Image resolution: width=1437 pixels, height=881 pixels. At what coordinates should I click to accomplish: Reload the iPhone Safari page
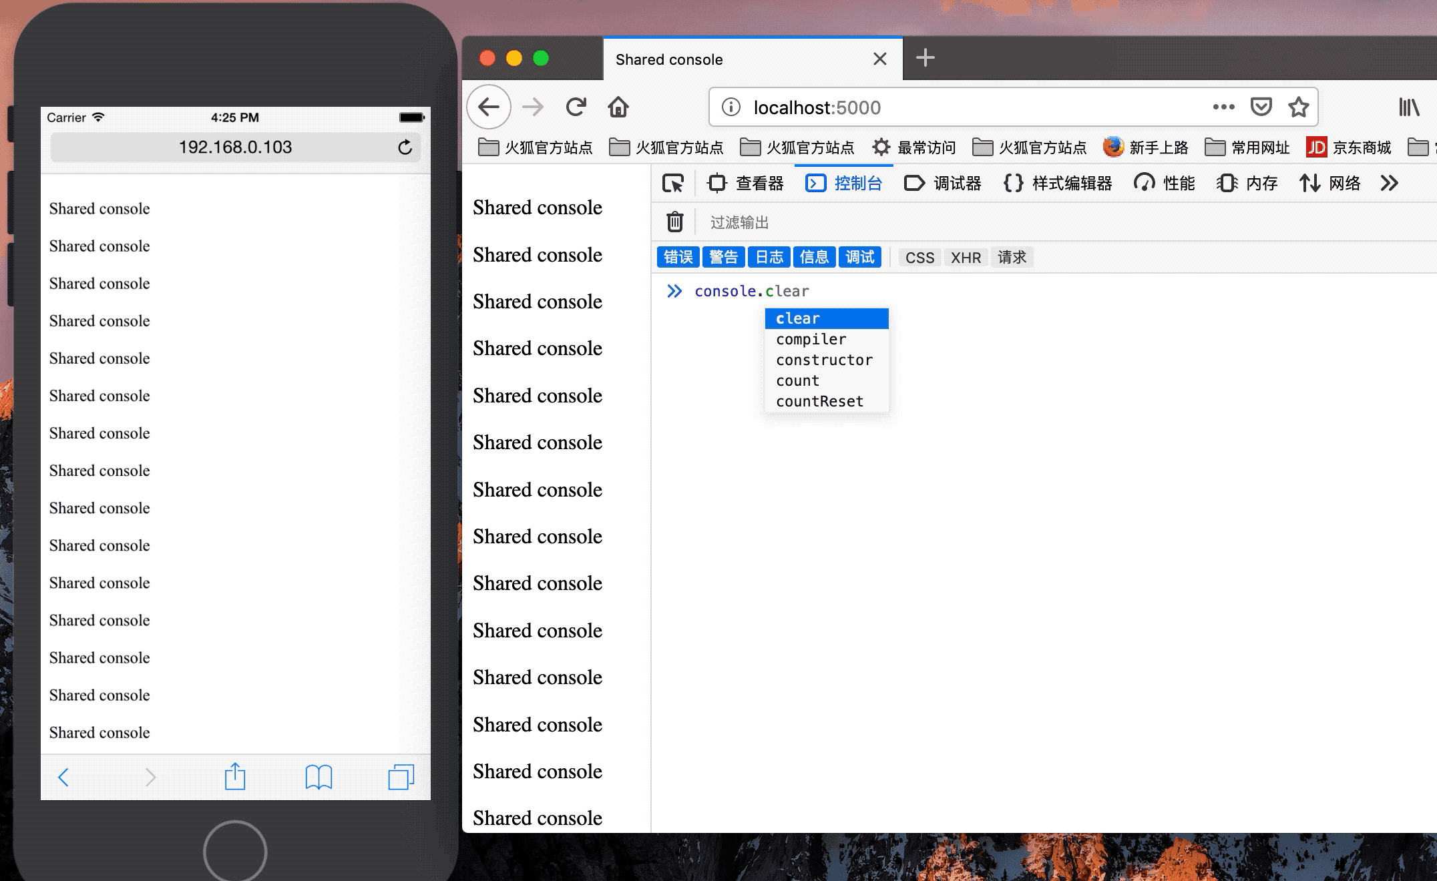[x=405, y=148]
